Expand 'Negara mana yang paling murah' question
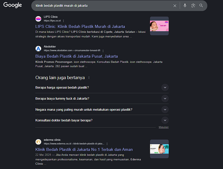This screenshot has height=169, width=223. pos(165,109)
